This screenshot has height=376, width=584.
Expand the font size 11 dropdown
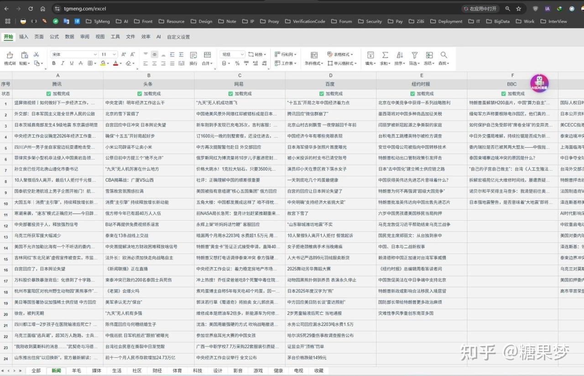[x=114, y=54]
